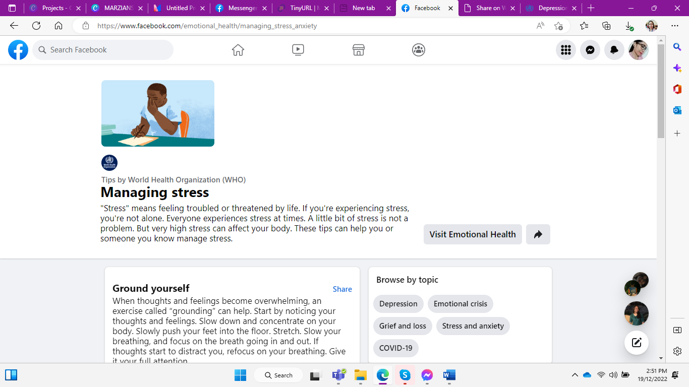This screenshot has height=387, width=689.
Task: Click the World Health Organization logo
Action: click(x=109, y=163)
